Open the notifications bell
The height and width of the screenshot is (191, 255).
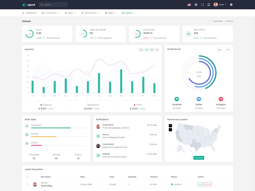(x=209, y=4)
